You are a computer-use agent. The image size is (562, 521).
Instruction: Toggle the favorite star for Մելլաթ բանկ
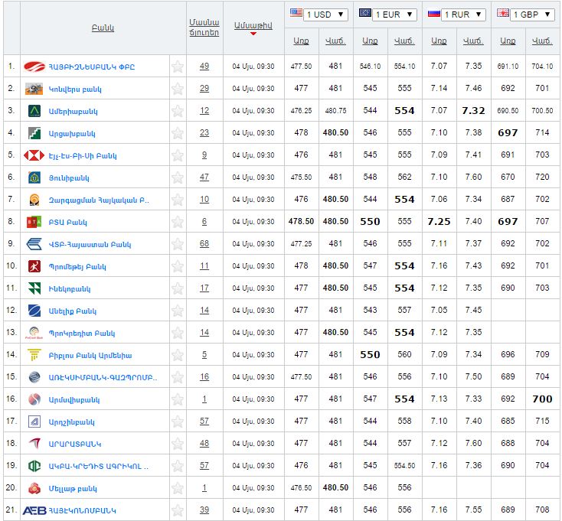(x=178, y=488)
